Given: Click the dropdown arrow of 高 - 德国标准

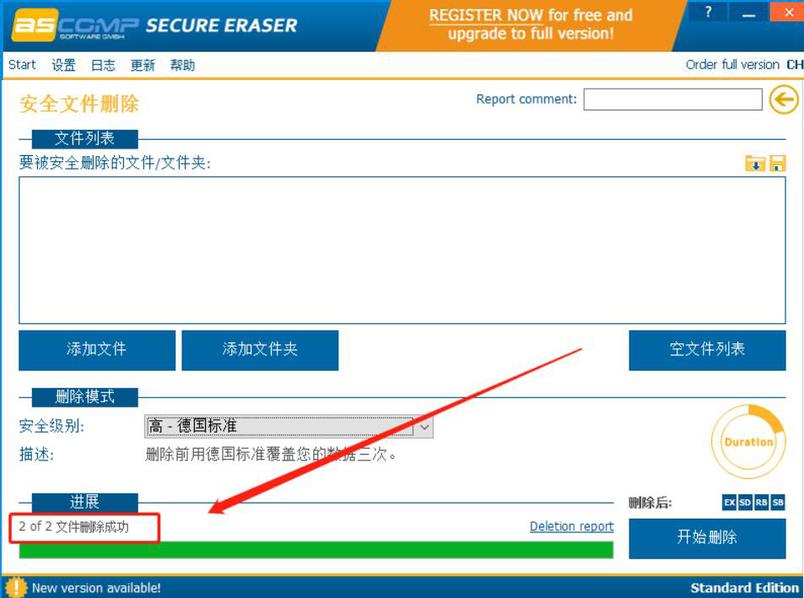Looking at the screenshot, I should click(424, 426).
